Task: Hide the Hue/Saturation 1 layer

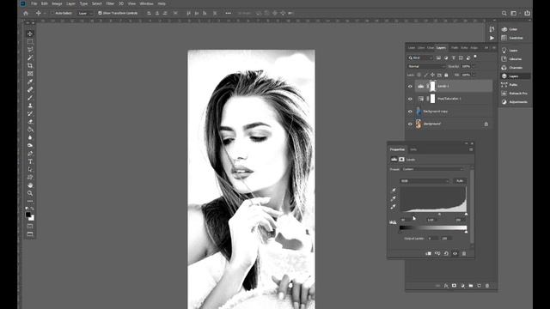Action: tap(410, 99)
